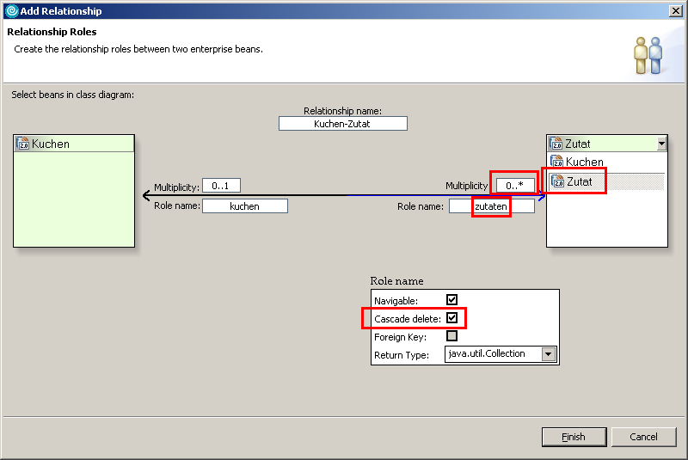The image size is (688, 460).
Task: Expand the Zutat bean selection dropdown
Action: pyautogui.click(x=660, y=144)
